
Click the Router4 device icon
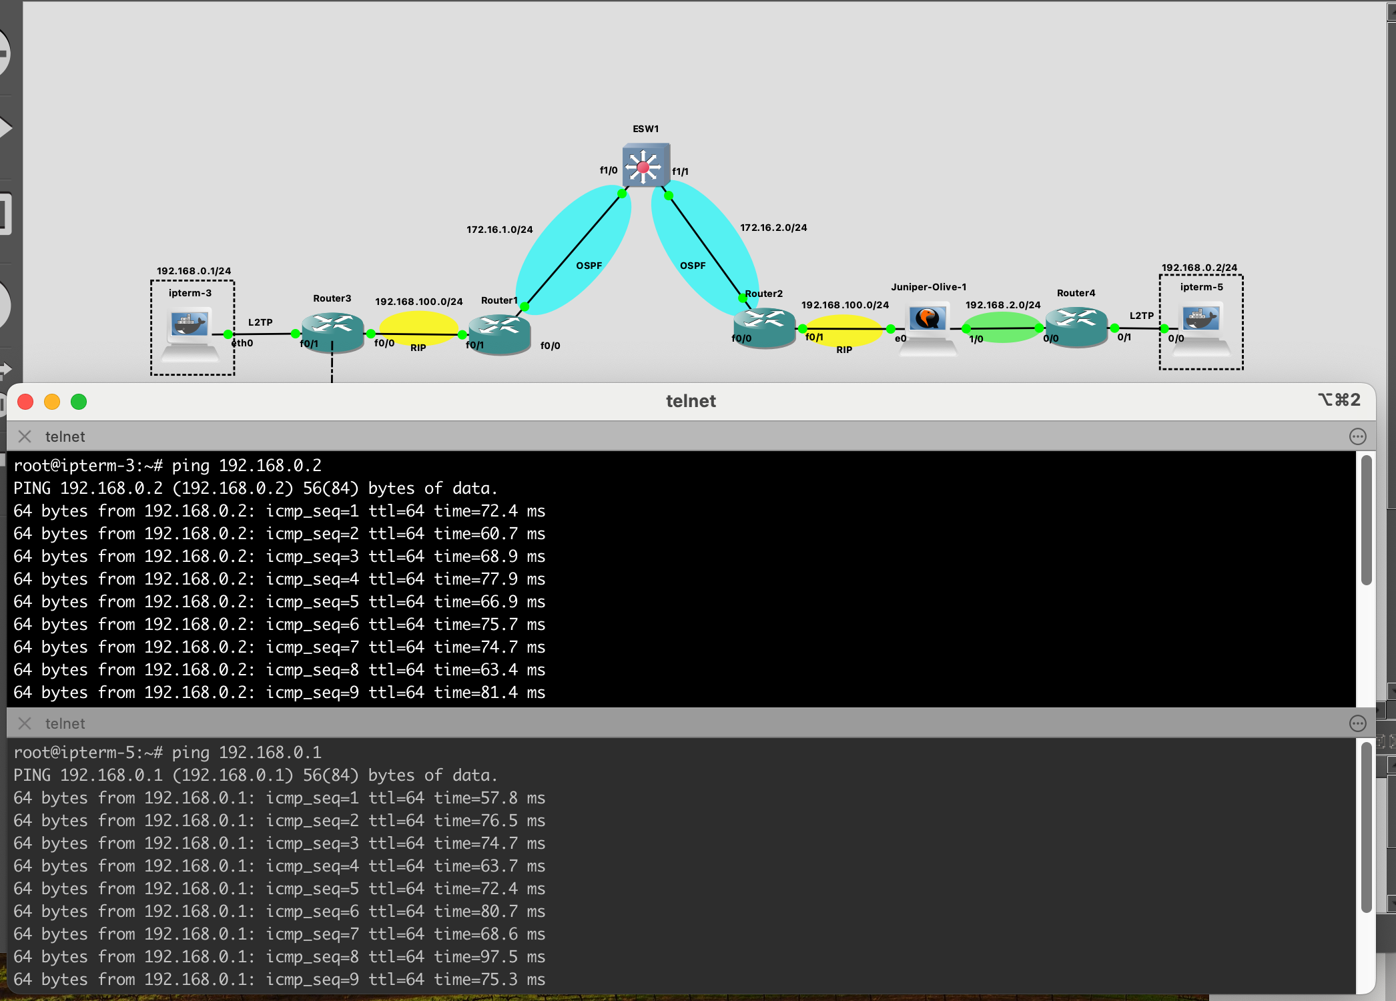(1076, 326)
